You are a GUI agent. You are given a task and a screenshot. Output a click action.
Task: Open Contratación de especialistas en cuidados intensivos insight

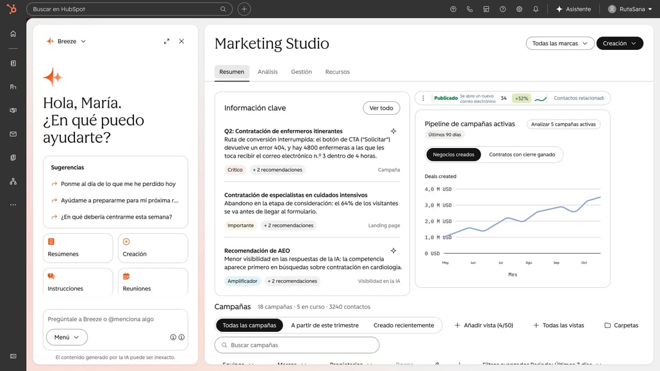(x=295, y=195)
